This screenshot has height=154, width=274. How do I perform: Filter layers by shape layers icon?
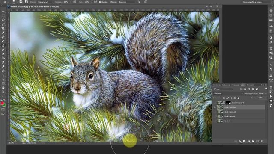[253, 89]
